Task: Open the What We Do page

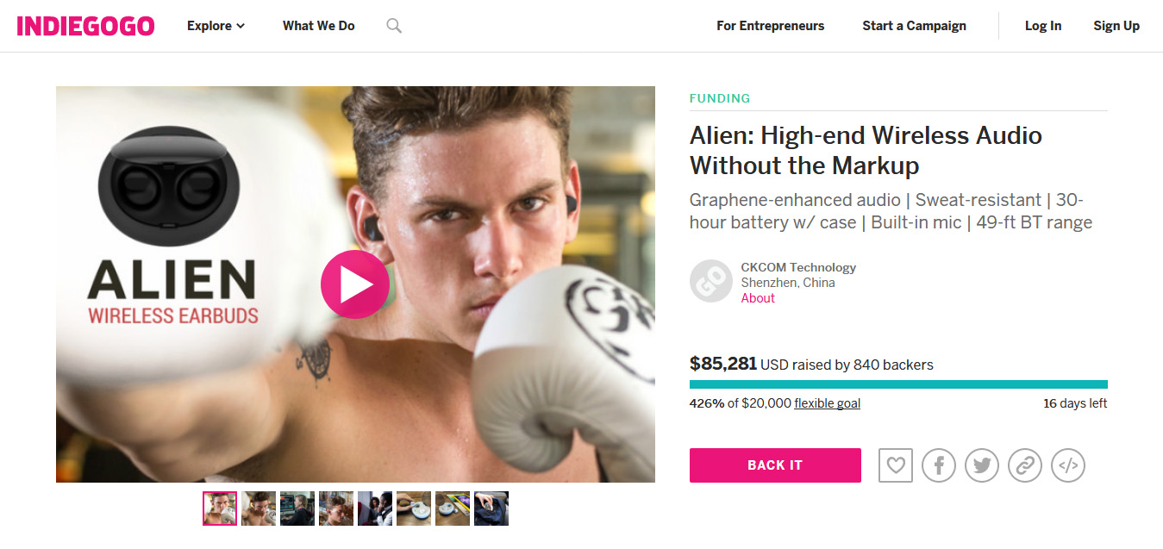Action: tap(319, 26)
